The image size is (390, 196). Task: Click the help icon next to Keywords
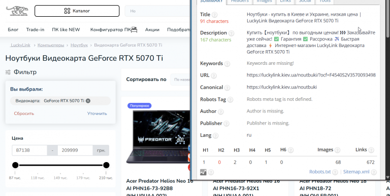pos(227,64)
